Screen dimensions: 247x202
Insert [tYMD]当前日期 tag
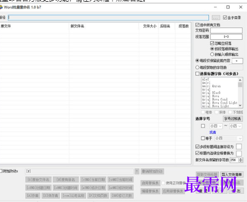[x=93, y=180]
